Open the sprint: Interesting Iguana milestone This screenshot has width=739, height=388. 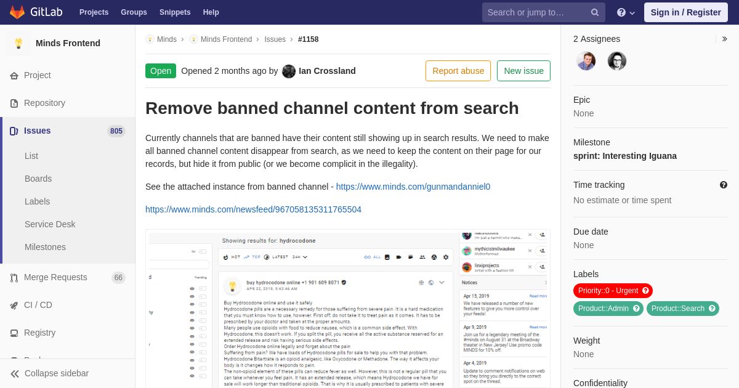(625, 156)
